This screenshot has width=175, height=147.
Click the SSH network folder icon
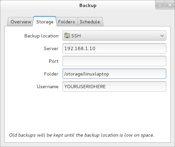click(x=67, y=35)
